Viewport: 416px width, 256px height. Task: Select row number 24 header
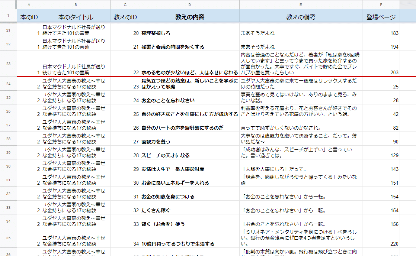[8, 84]
